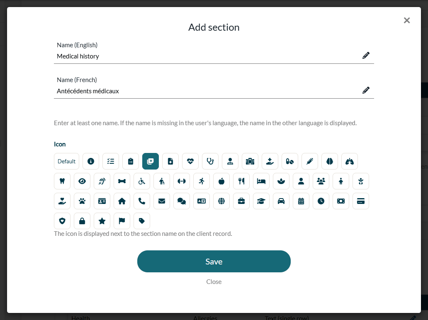Choose the briefcase icon

click(241, 201)
